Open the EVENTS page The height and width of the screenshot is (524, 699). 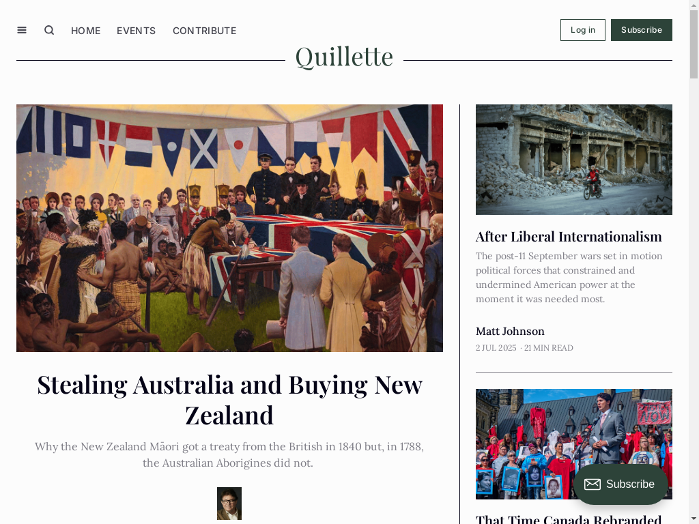tap(137, 31)
